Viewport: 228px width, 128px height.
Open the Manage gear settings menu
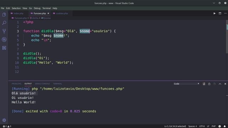point(4,120)
